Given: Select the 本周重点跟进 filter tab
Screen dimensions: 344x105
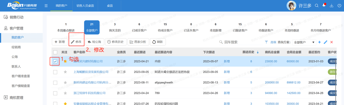Looking at the screenshot, I should point(66,28).
